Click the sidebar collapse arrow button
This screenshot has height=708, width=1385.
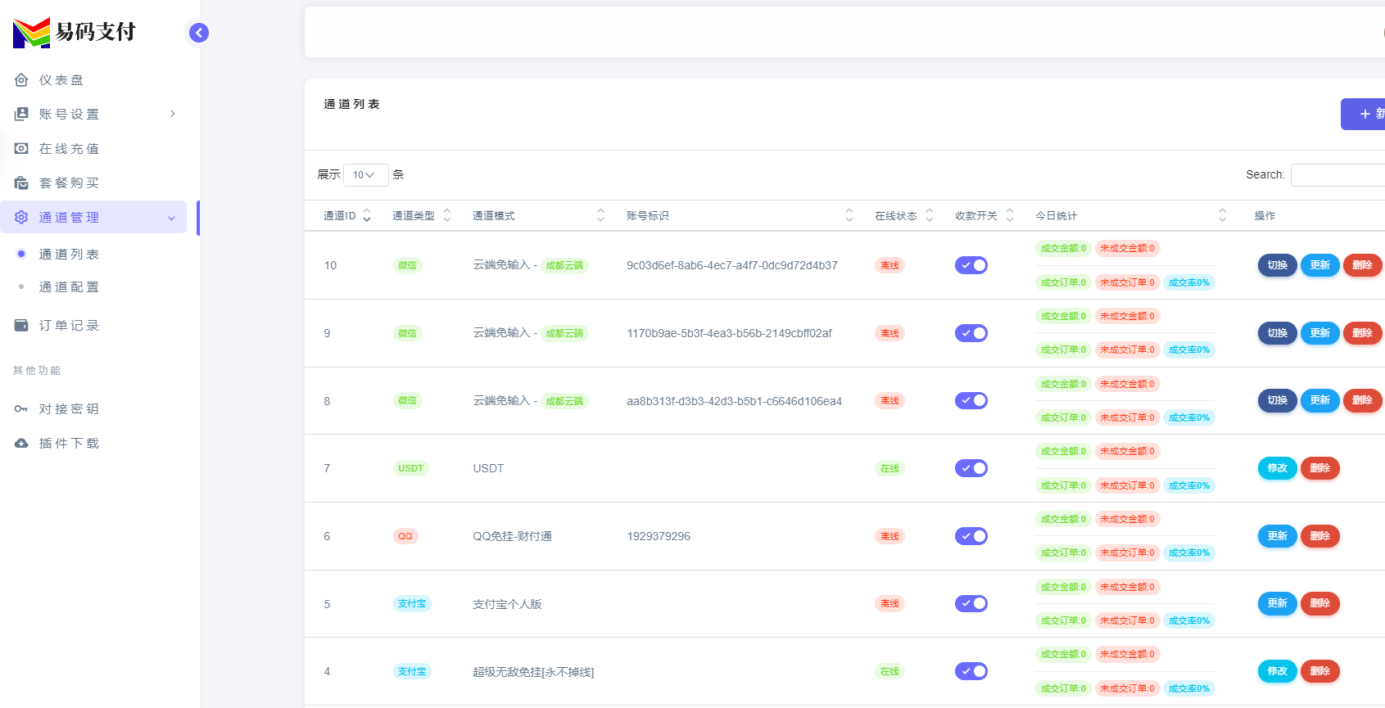(199, 33)
